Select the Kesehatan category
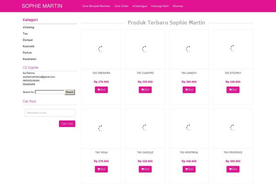This screenshot has height=184, width=276. (x=29, y=59)
